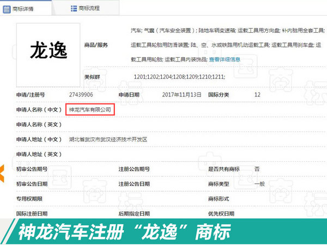Click the 申请/注册号 label
This screenshot has width=327, height=245.
coord(31,95)
